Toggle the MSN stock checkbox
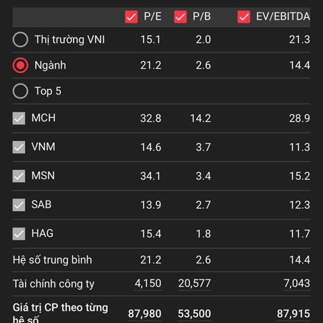The height and width of the screenshot is (323, 323). click(x=19, y=176)
